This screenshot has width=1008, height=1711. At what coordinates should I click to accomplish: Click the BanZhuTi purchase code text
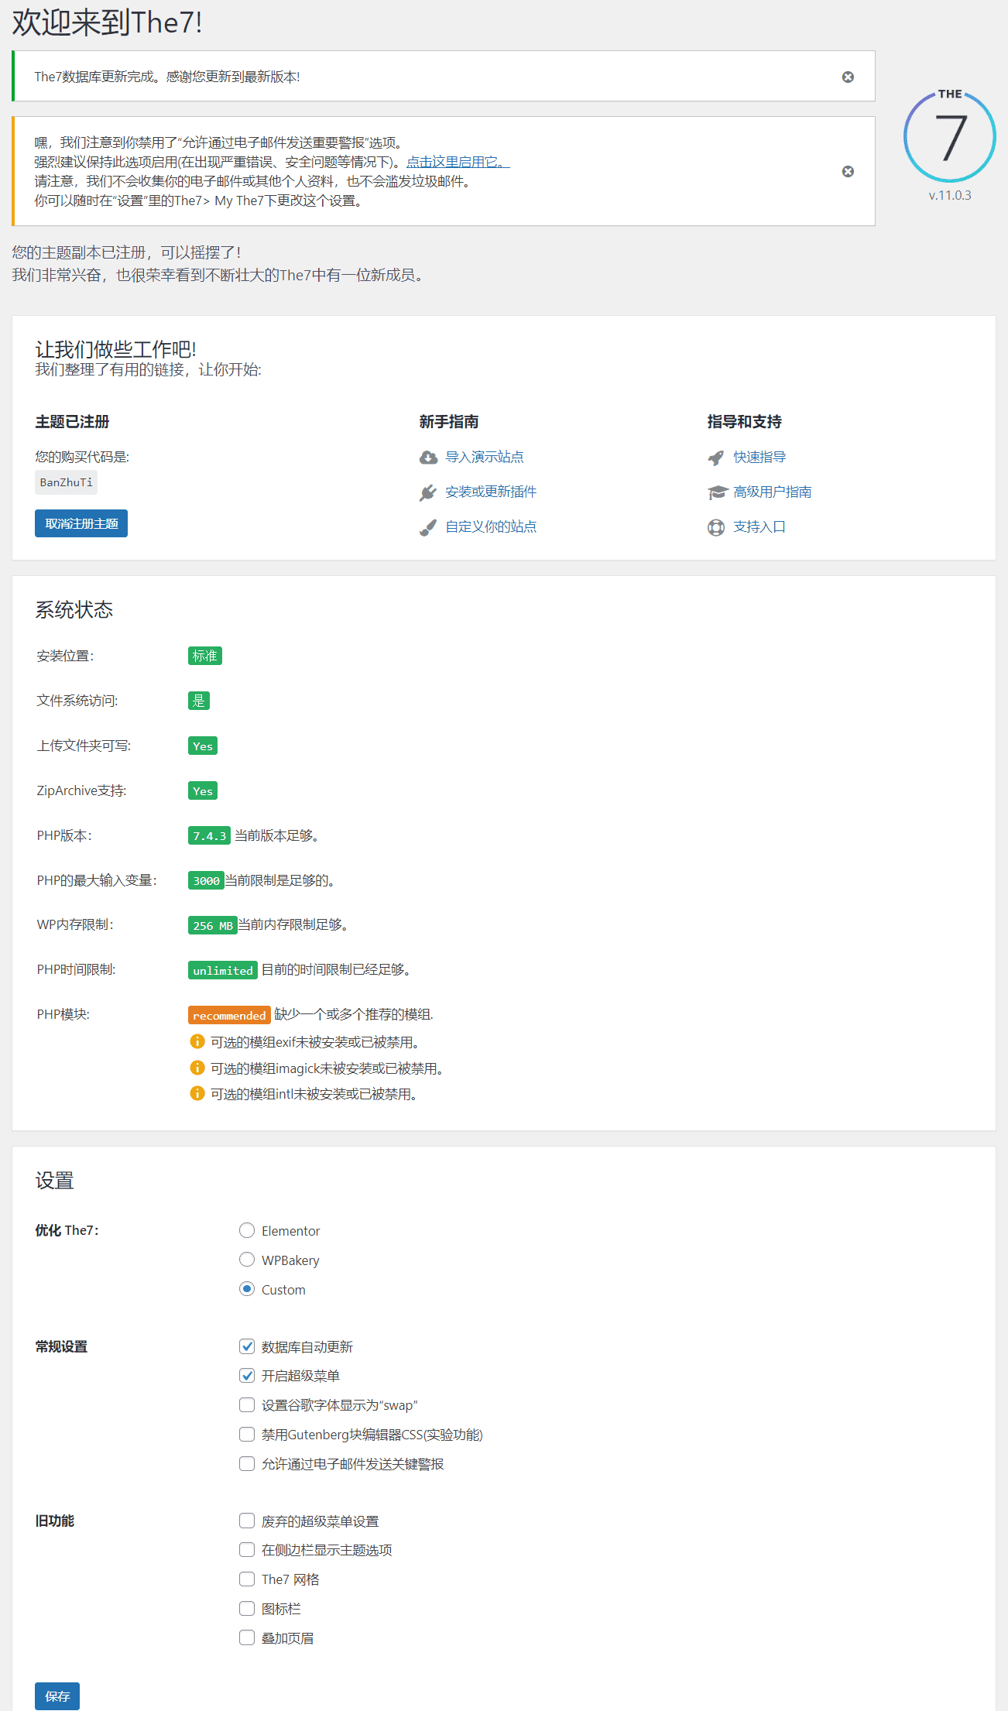tap(66, 482)
